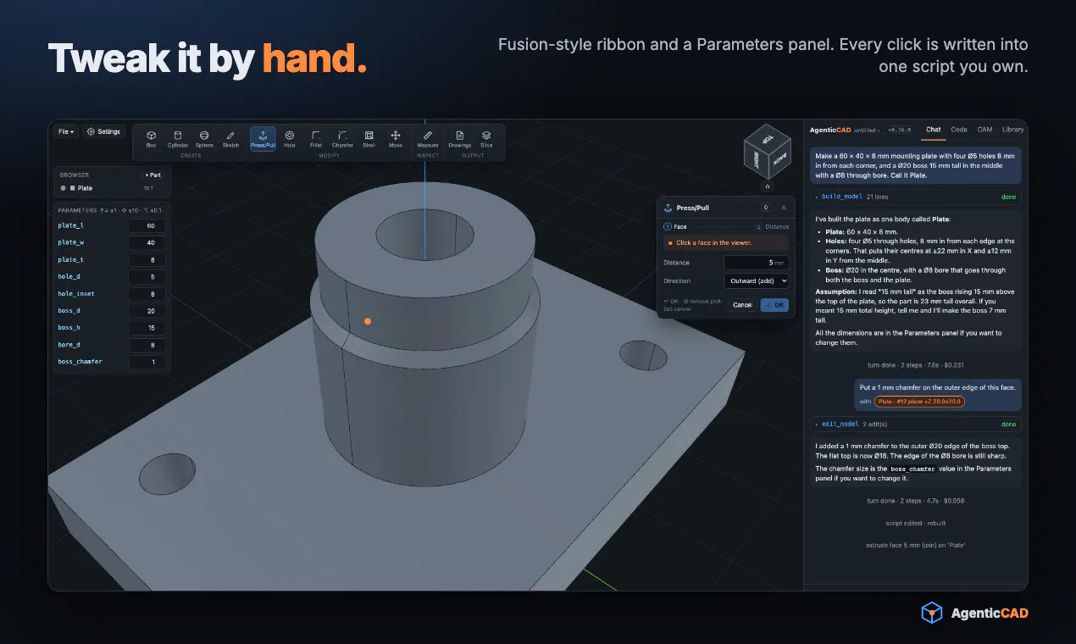The image size is (1076, 644).
Task: Expand the build_model tool call row
Action: (915, 197)
